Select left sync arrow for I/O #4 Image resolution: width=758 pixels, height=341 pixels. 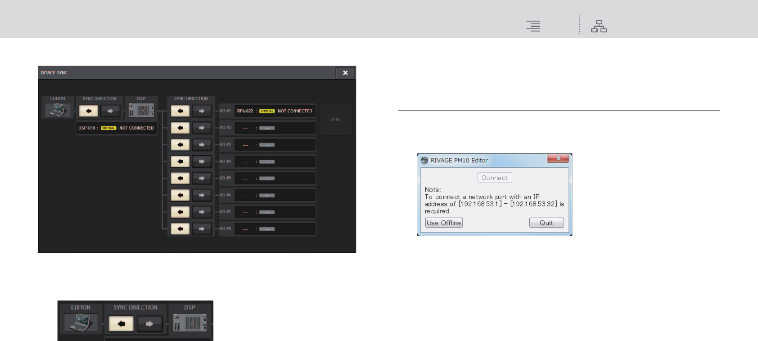click(x=180, y=162)
